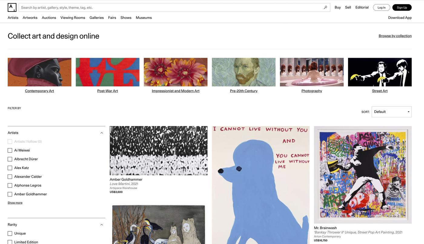Viewport: 424px width, 244px height.
Task: Go to Artworks in navigation
Action: tap(30, 18)
